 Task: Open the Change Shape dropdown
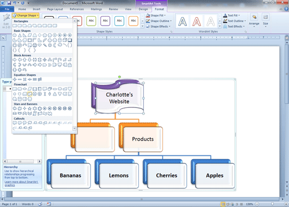point(26,16)
